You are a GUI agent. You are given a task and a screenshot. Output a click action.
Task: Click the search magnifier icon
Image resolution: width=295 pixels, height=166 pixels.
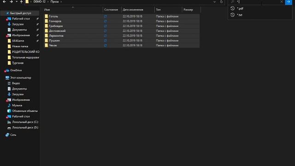[x=232, y=2]
